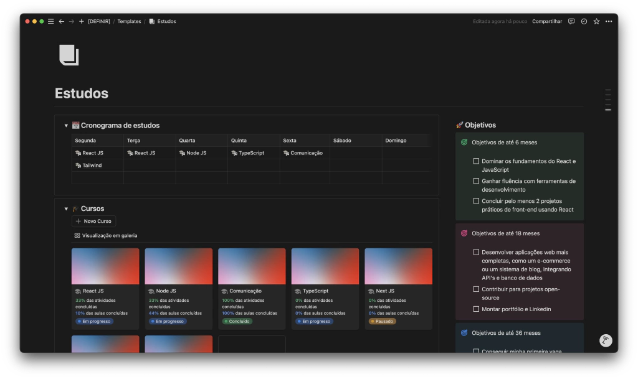Collapse the Cronograma de estudos section
Image resolution: width=638 pixels, height=379 pixels.
pos(66,126)
